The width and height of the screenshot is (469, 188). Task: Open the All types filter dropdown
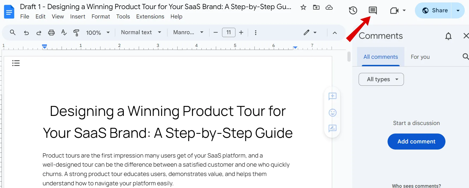(381, 79)
